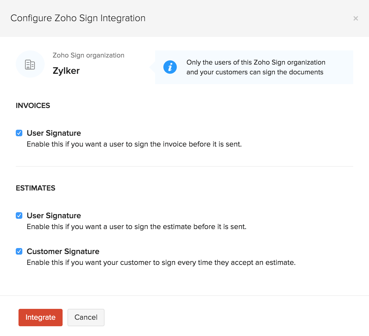This screenshot has height=336, width=369.
Task: Click the info message about signing documents
Action: 256,67
